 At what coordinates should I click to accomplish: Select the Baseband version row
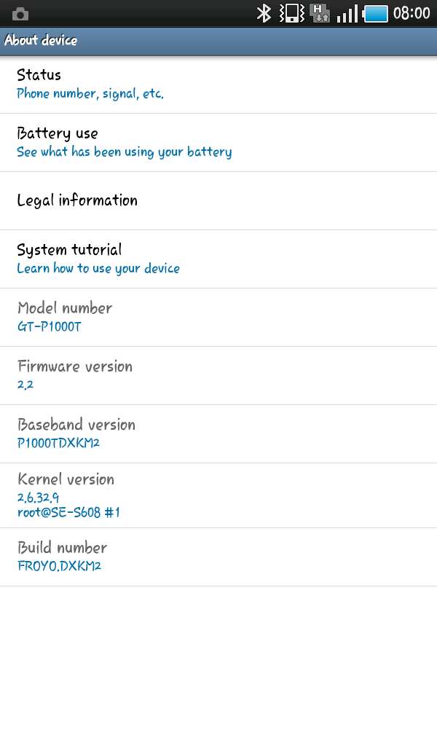pos(219,433)
